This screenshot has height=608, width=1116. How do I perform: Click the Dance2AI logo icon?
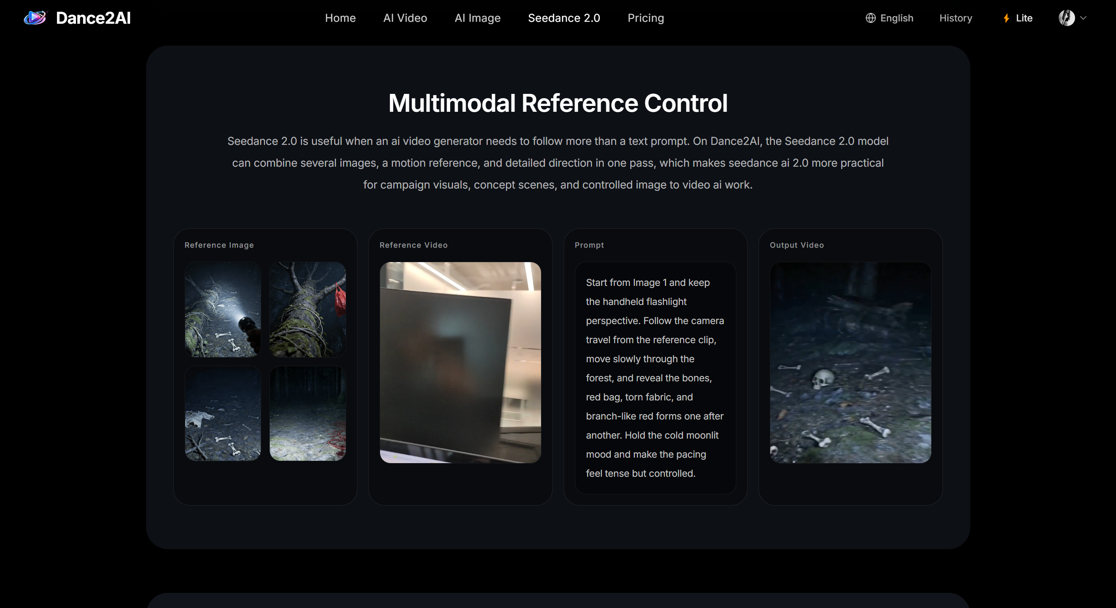coord(35,18)
